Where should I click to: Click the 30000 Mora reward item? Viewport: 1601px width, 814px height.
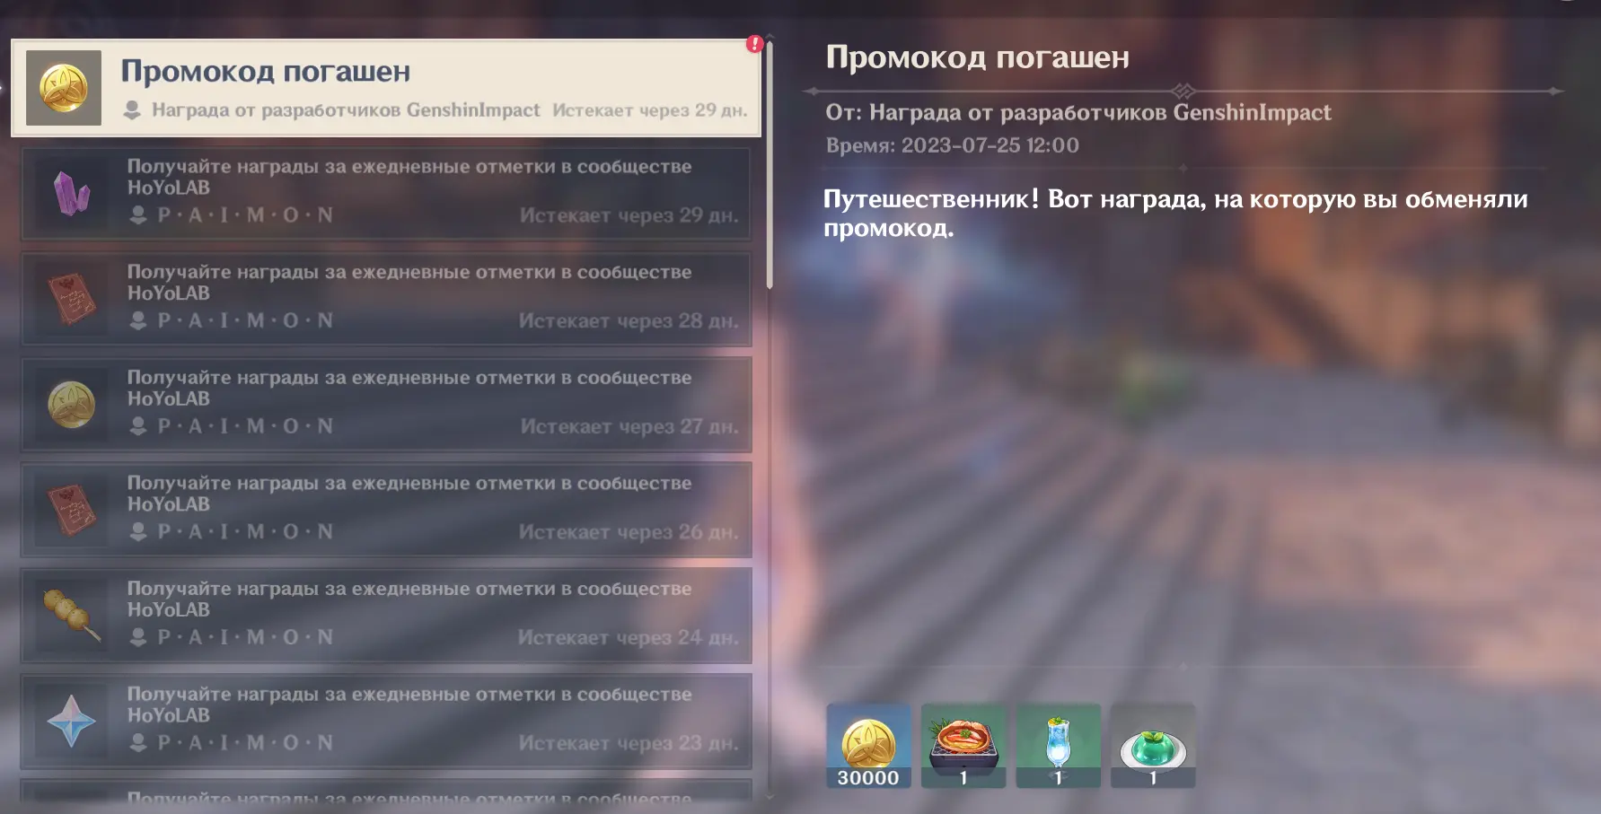coord(868,746)
